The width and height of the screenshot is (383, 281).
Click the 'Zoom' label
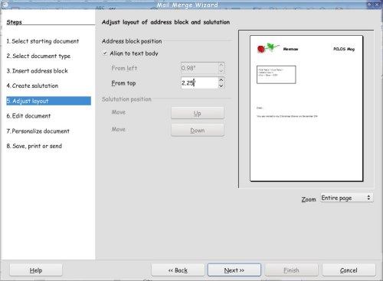tap(309, 199)
